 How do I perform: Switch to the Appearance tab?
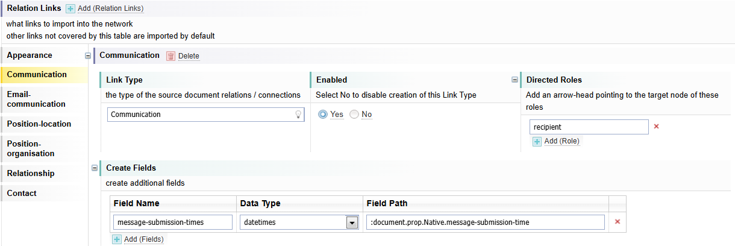coord(30,55)
